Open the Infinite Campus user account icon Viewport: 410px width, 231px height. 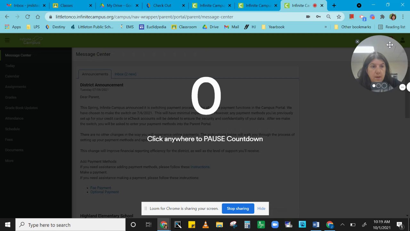coord(402,41)
